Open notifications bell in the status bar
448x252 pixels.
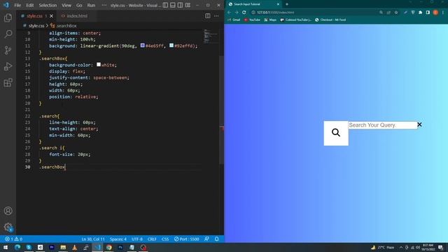click(216, 239)
